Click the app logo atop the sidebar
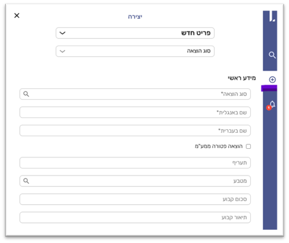Viewport: 289px width, 243px height. (272, 18)
